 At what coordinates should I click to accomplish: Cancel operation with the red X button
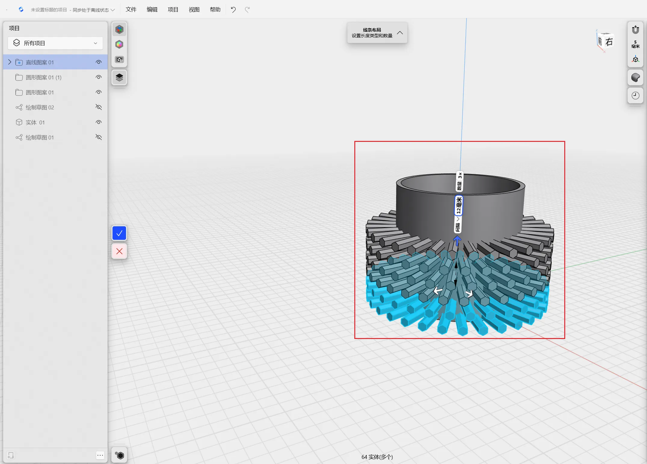coord(119,251)
